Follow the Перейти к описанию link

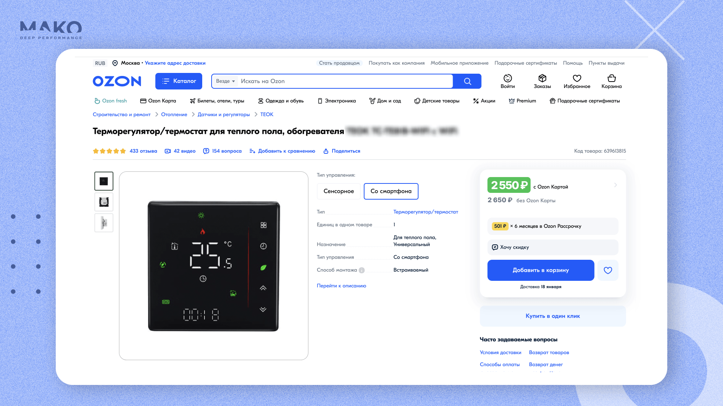point(341,286)
